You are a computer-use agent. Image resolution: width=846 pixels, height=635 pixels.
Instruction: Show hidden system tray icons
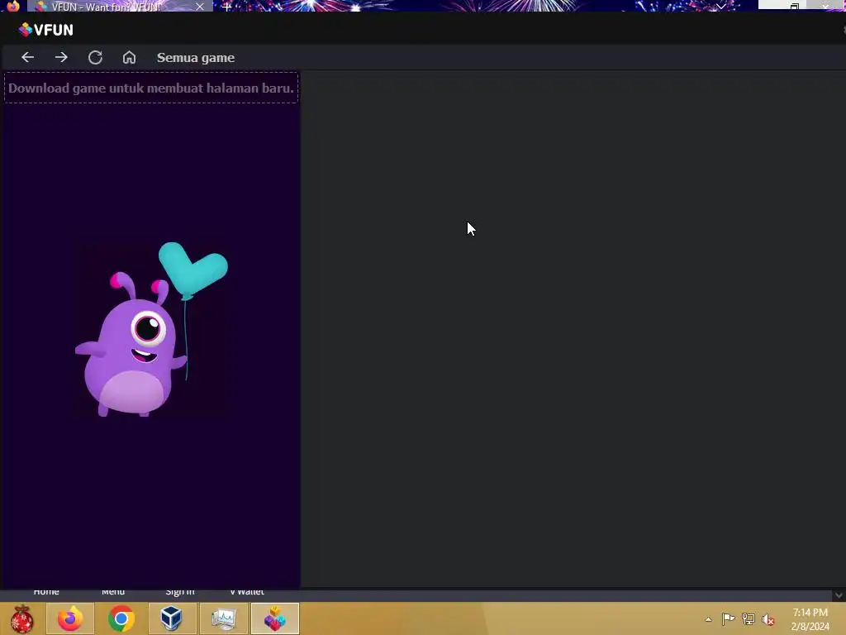[x=708, y=619]
